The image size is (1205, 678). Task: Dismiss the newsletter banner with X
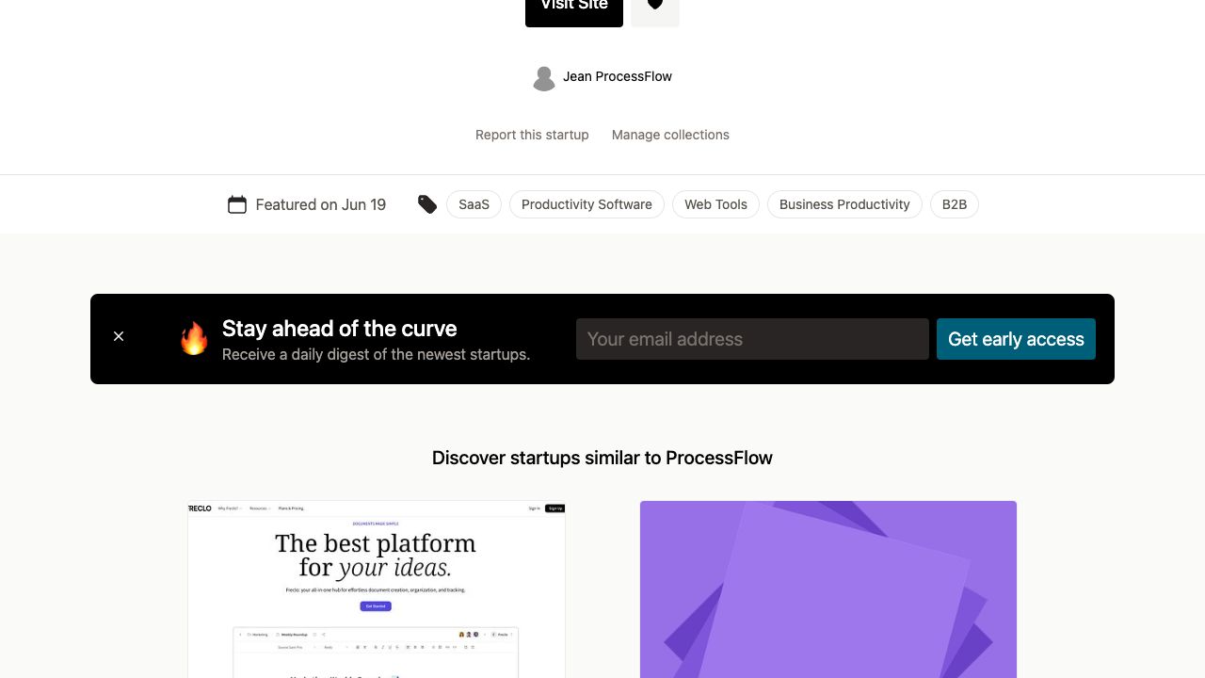(119, 336)
